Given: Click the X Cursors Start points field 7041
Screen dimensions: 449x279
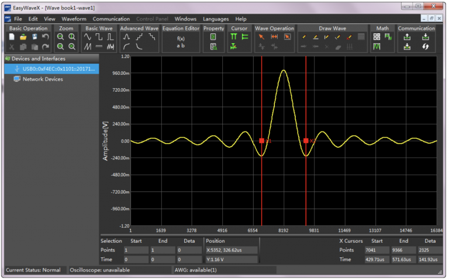Looking at the screenshot, I should 376,250.
